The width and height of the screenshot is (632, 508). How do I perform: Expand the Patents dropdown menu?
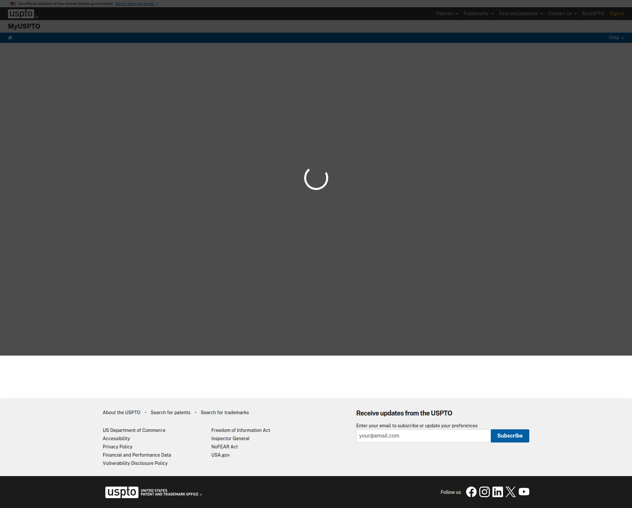pyautogui.click(x=447, y=13)
